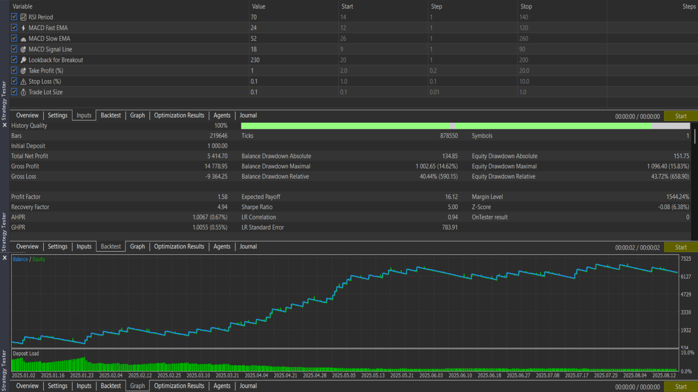
Task: Click the Lookback for Breakout key icon
Action: point(23,60)
